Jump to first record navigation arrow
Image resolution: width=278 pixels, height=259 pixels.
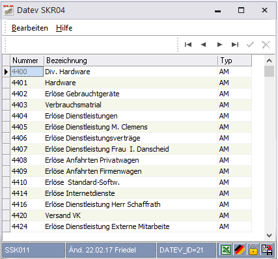pos(188,45)
